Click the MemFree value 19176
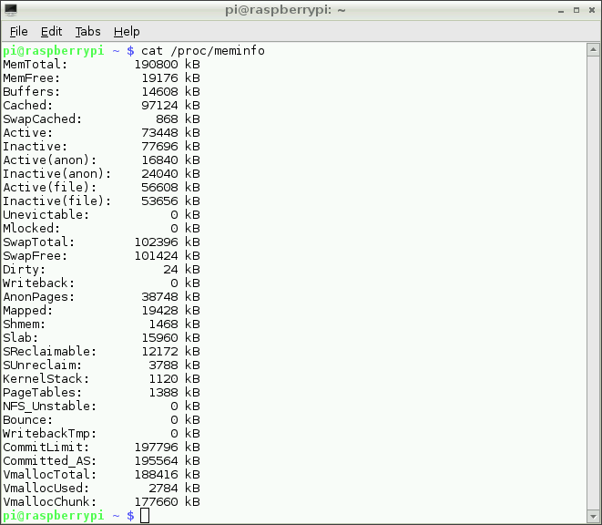 (x=160, y=78)
